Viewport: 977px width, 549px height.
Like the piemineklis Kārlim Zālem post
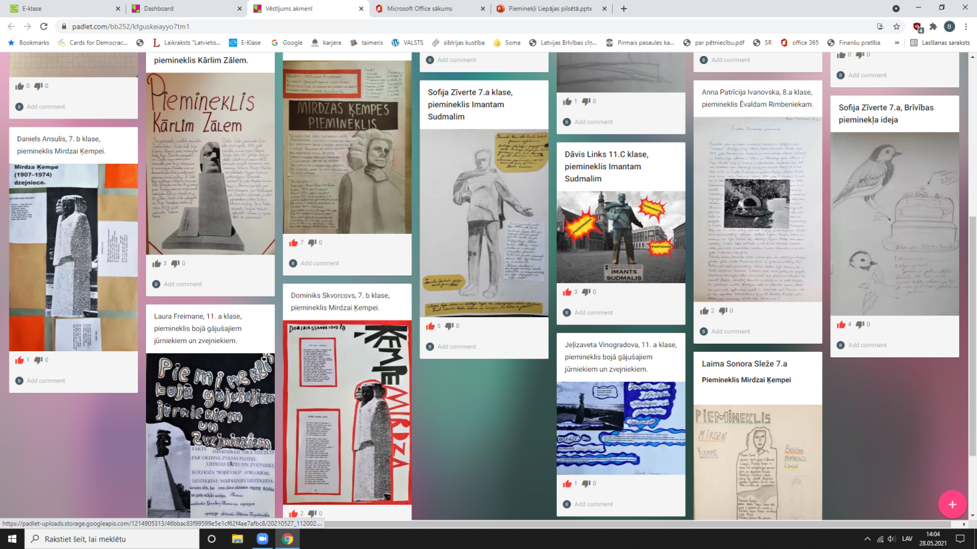click(156, 263)
